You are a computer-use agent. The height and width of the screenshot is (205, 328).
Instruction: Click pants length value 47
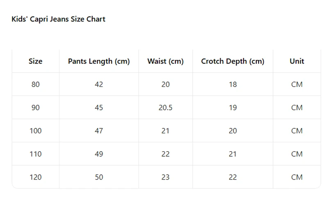coord(99,131)
